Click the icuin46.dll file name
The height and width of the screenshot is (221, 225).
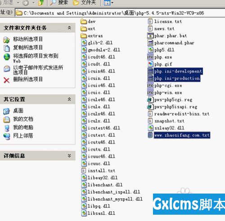[x=102, y=71]
